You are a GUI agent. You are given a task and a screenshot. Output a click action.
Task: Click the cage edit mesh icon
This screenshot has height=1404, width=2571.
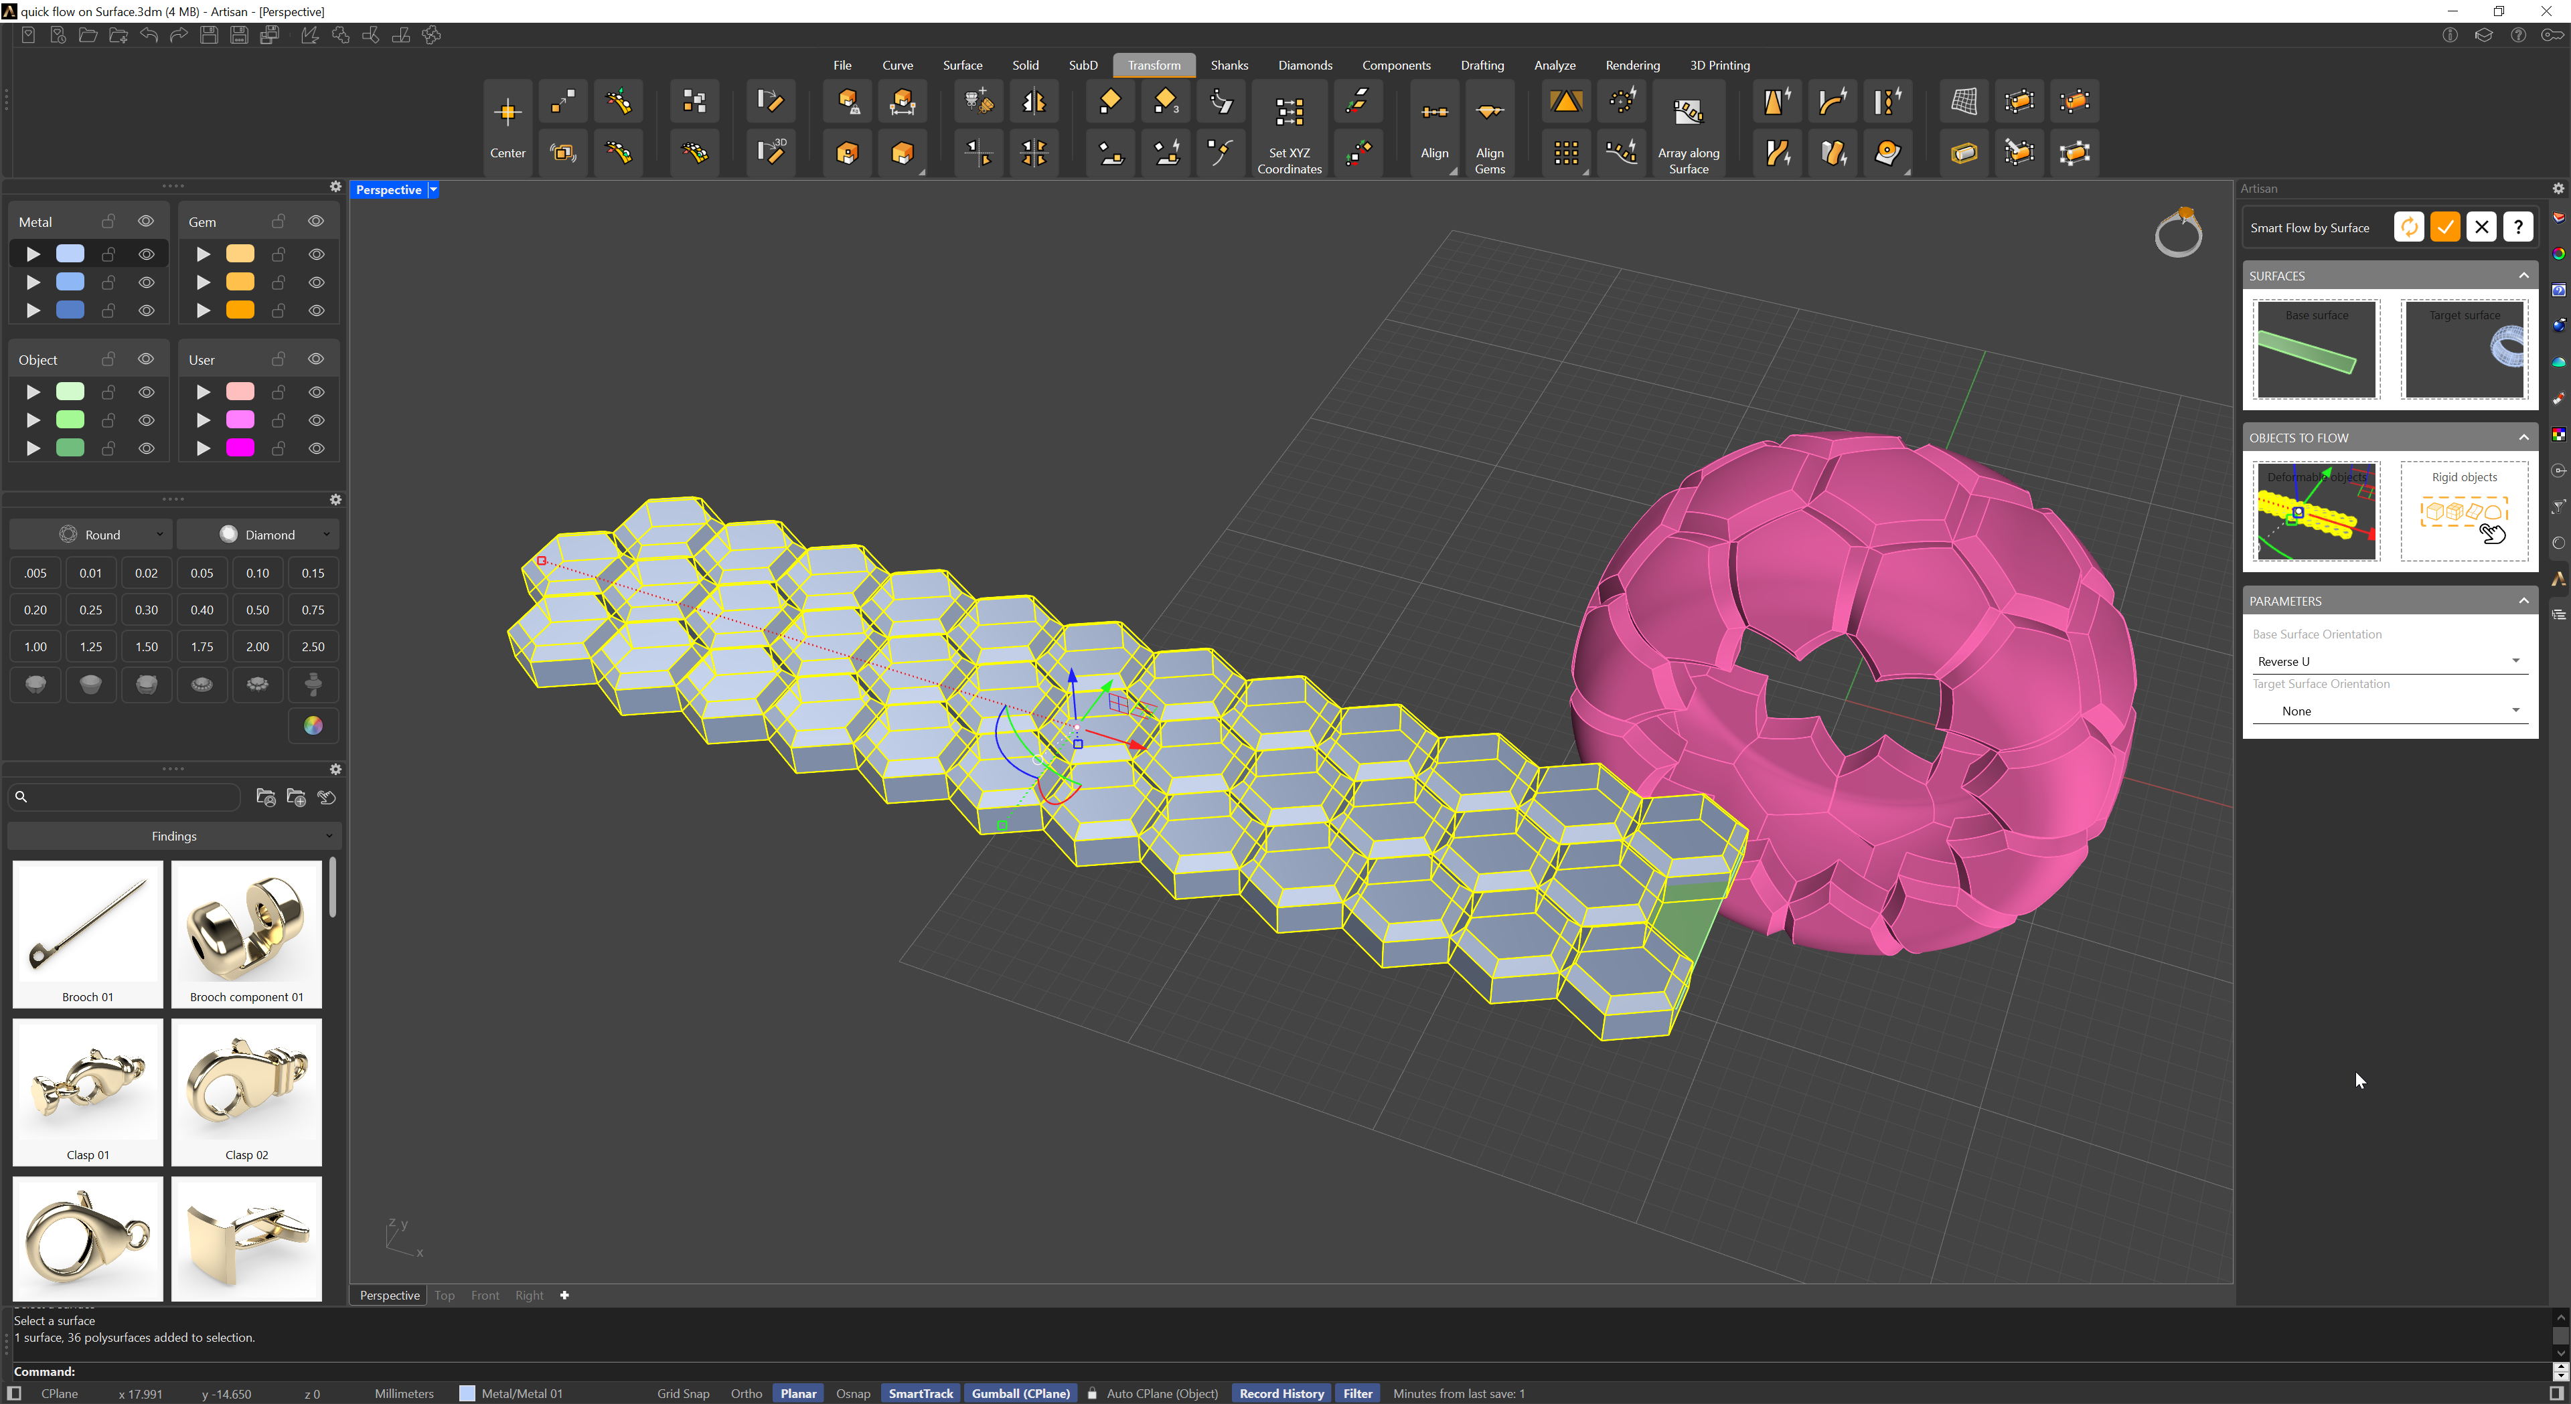click(x=1963, y=101)
